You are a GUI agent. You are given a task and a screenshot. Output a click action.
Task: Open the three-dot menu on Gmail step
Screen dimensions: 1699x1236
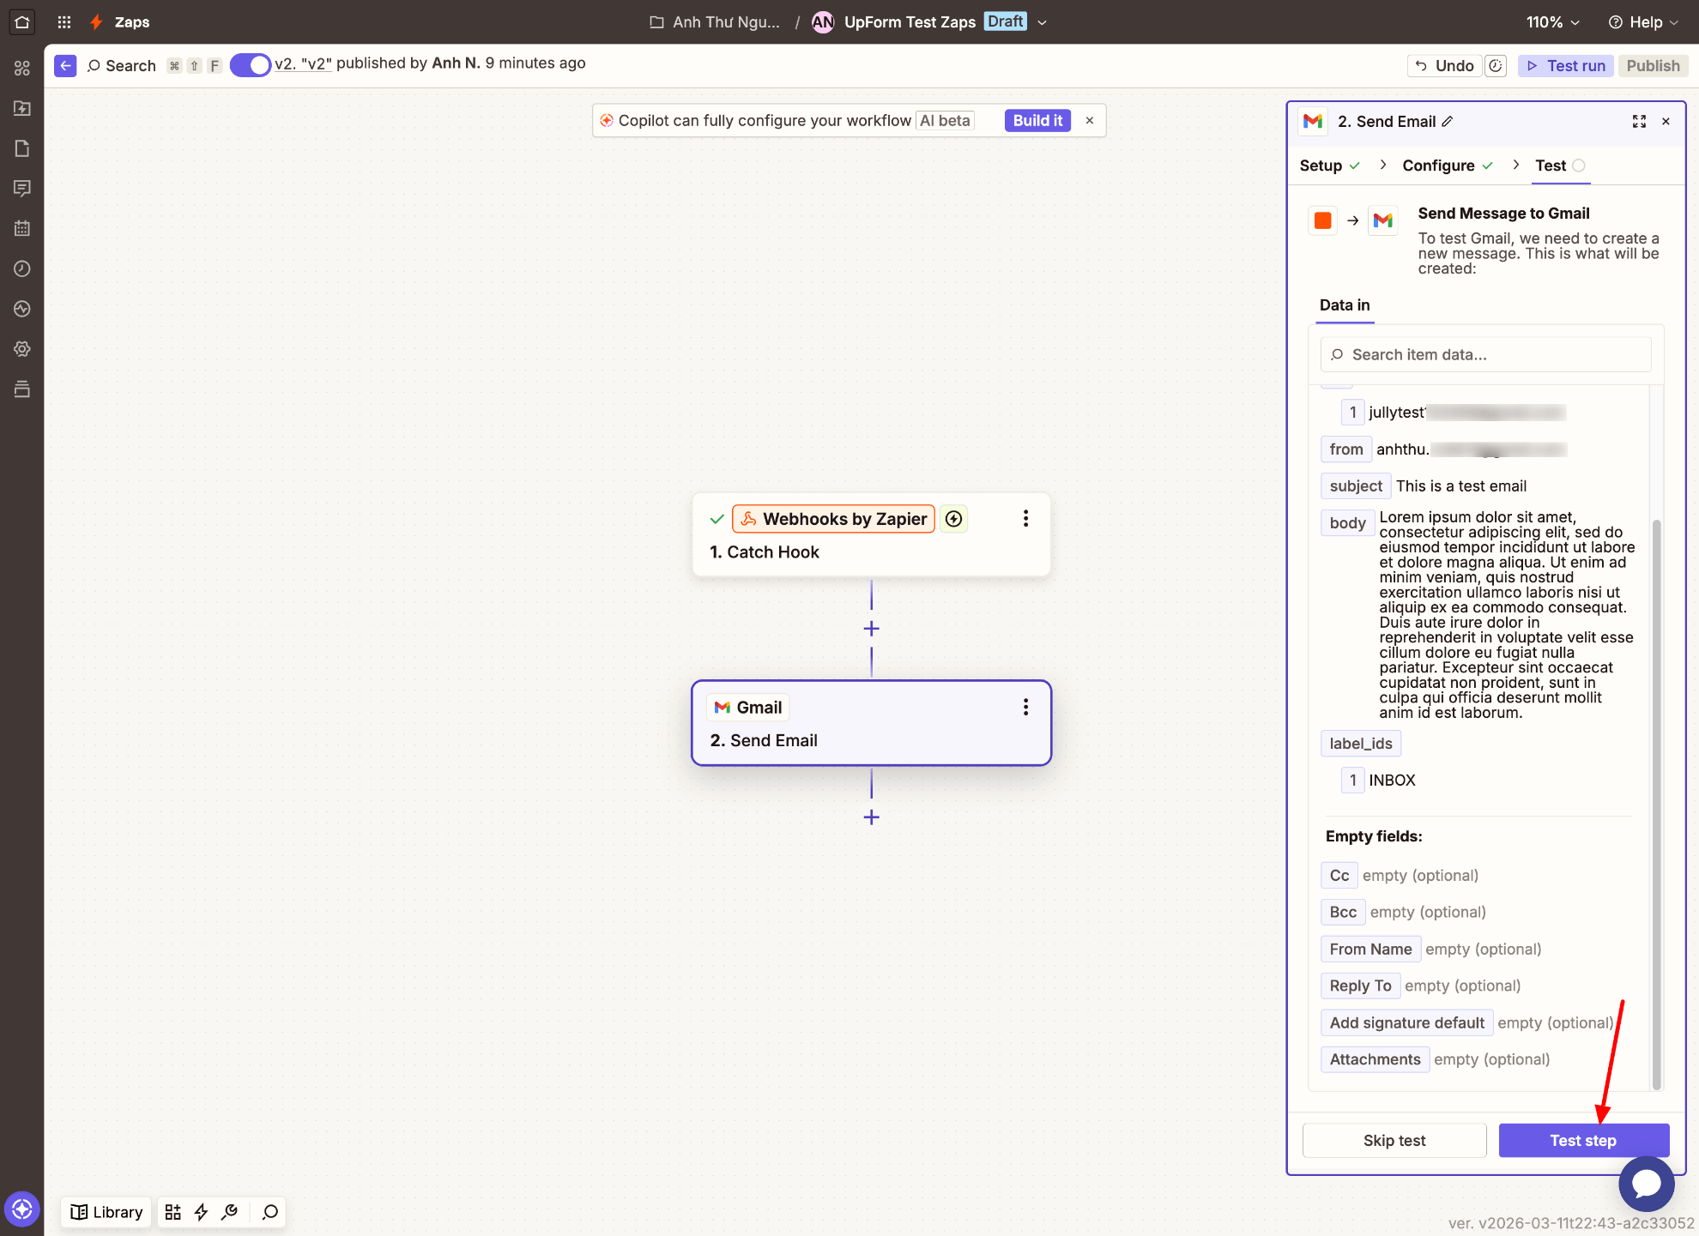click(1025, 707)
